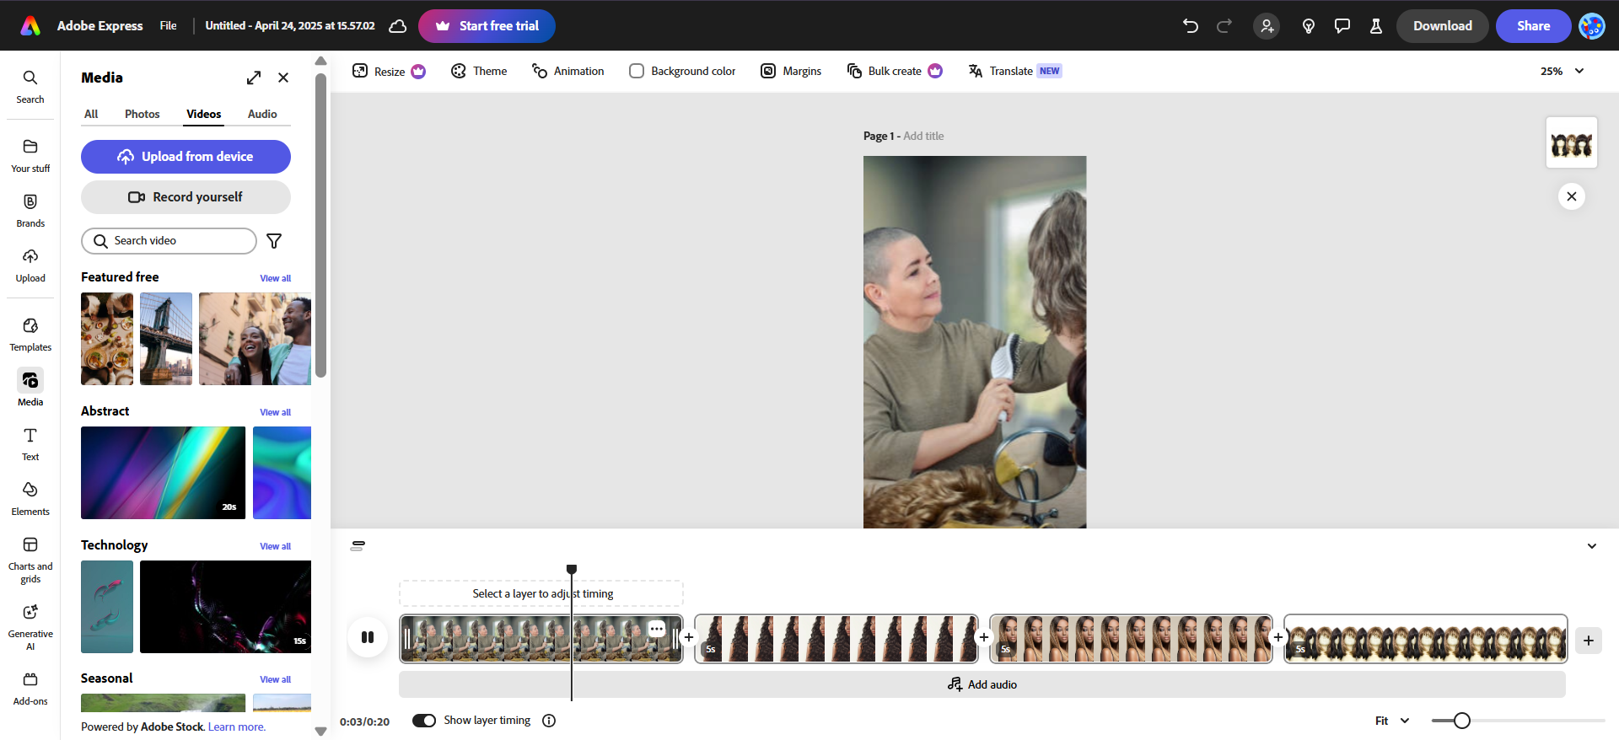Open the timeline Fit dropdown
Viewport: 1619px width, 740px height.
tap(1392, 721)
